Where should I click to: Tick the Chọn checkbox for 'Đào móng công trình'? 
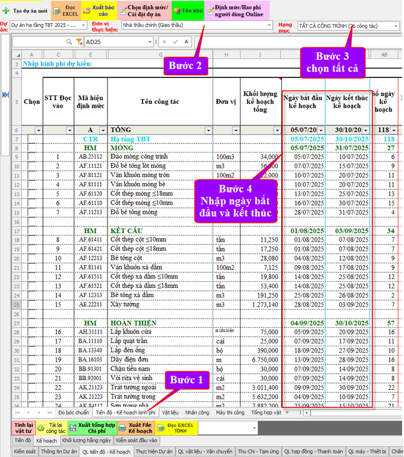(31, 157)
